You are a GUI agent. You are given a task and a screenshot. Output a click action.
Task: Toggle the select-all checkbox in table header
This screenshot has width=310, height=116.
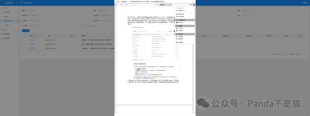click(x=25, y=36)
